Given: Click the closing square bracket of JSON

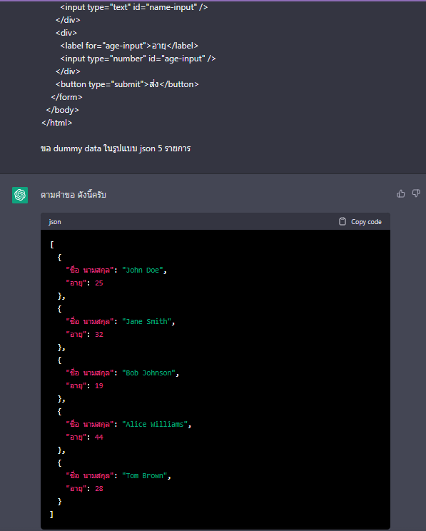Looking at the screenshot, I should (x=51, y=514).
